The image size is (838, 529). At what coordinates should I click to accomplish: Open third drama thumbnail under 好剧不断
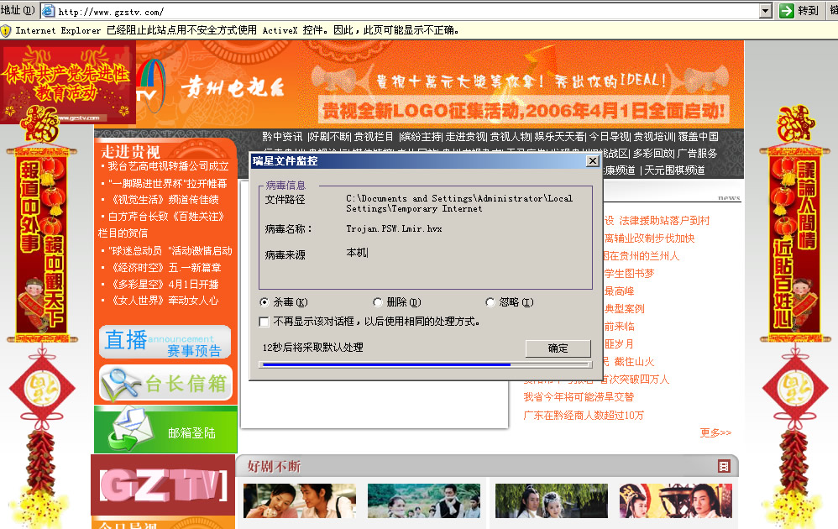click(552, 500)
